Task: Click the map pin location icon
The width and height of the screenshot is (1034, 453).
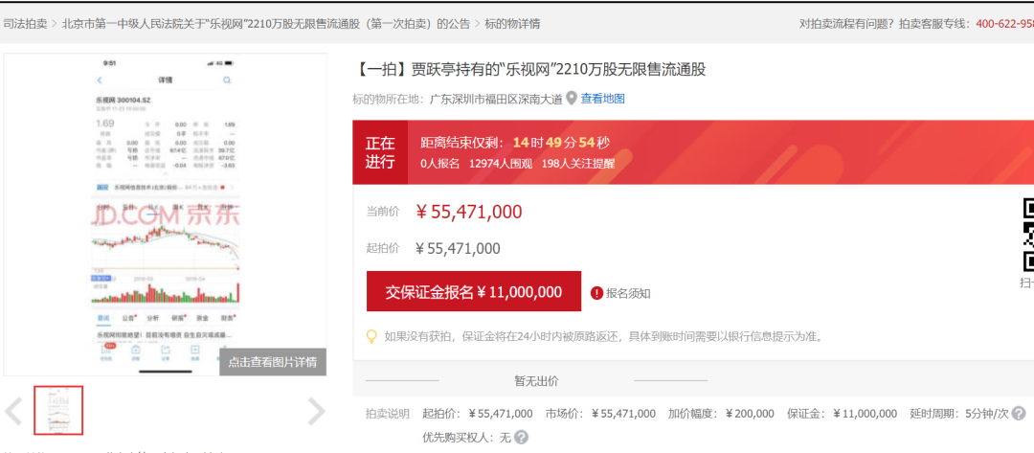Action: (572, 99)
